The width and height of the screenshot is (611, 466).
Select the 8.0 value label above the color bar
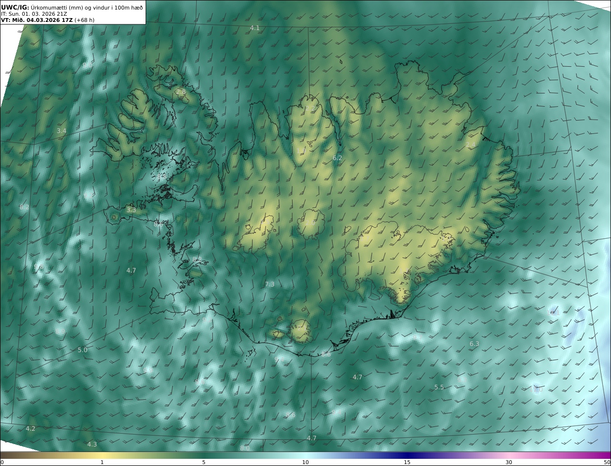[245, 448]
